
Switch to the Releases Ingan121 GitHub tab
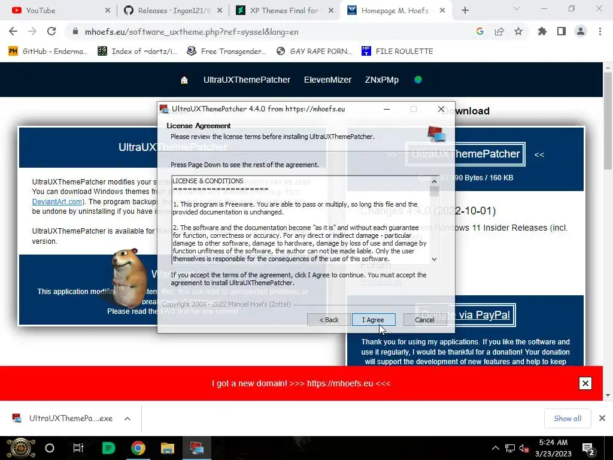[x=172, y=11]
